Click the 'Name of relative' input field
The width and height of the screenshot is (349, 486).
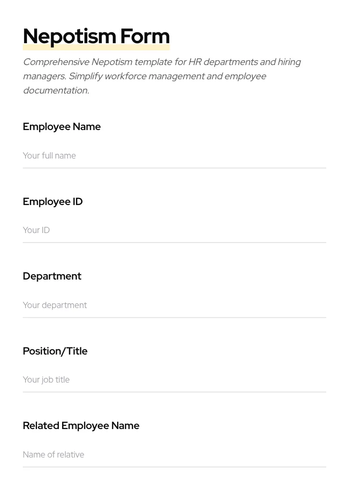click(174, 455)
